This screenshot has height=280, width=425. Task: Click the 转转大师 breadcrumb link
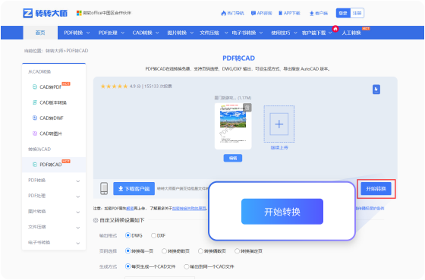[54, 51]
